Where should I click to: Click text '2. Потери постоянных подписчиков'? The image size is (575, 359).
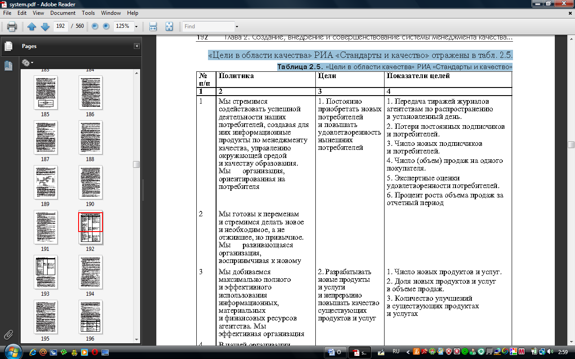[x=446, y=127]
